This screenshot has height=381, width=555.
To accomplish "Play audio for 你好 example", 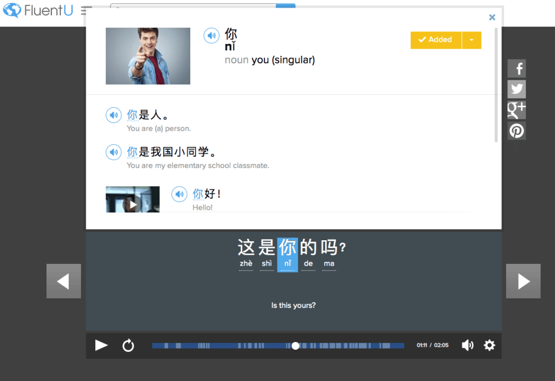I will pyautogui.click(x=179, y=194).
